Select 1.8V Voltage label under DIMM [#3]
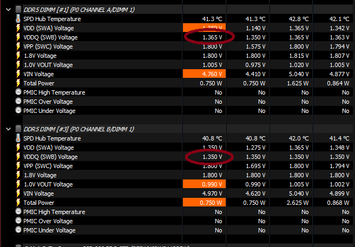355x247 pixels. pyautogui.click(x=40, y=175)
